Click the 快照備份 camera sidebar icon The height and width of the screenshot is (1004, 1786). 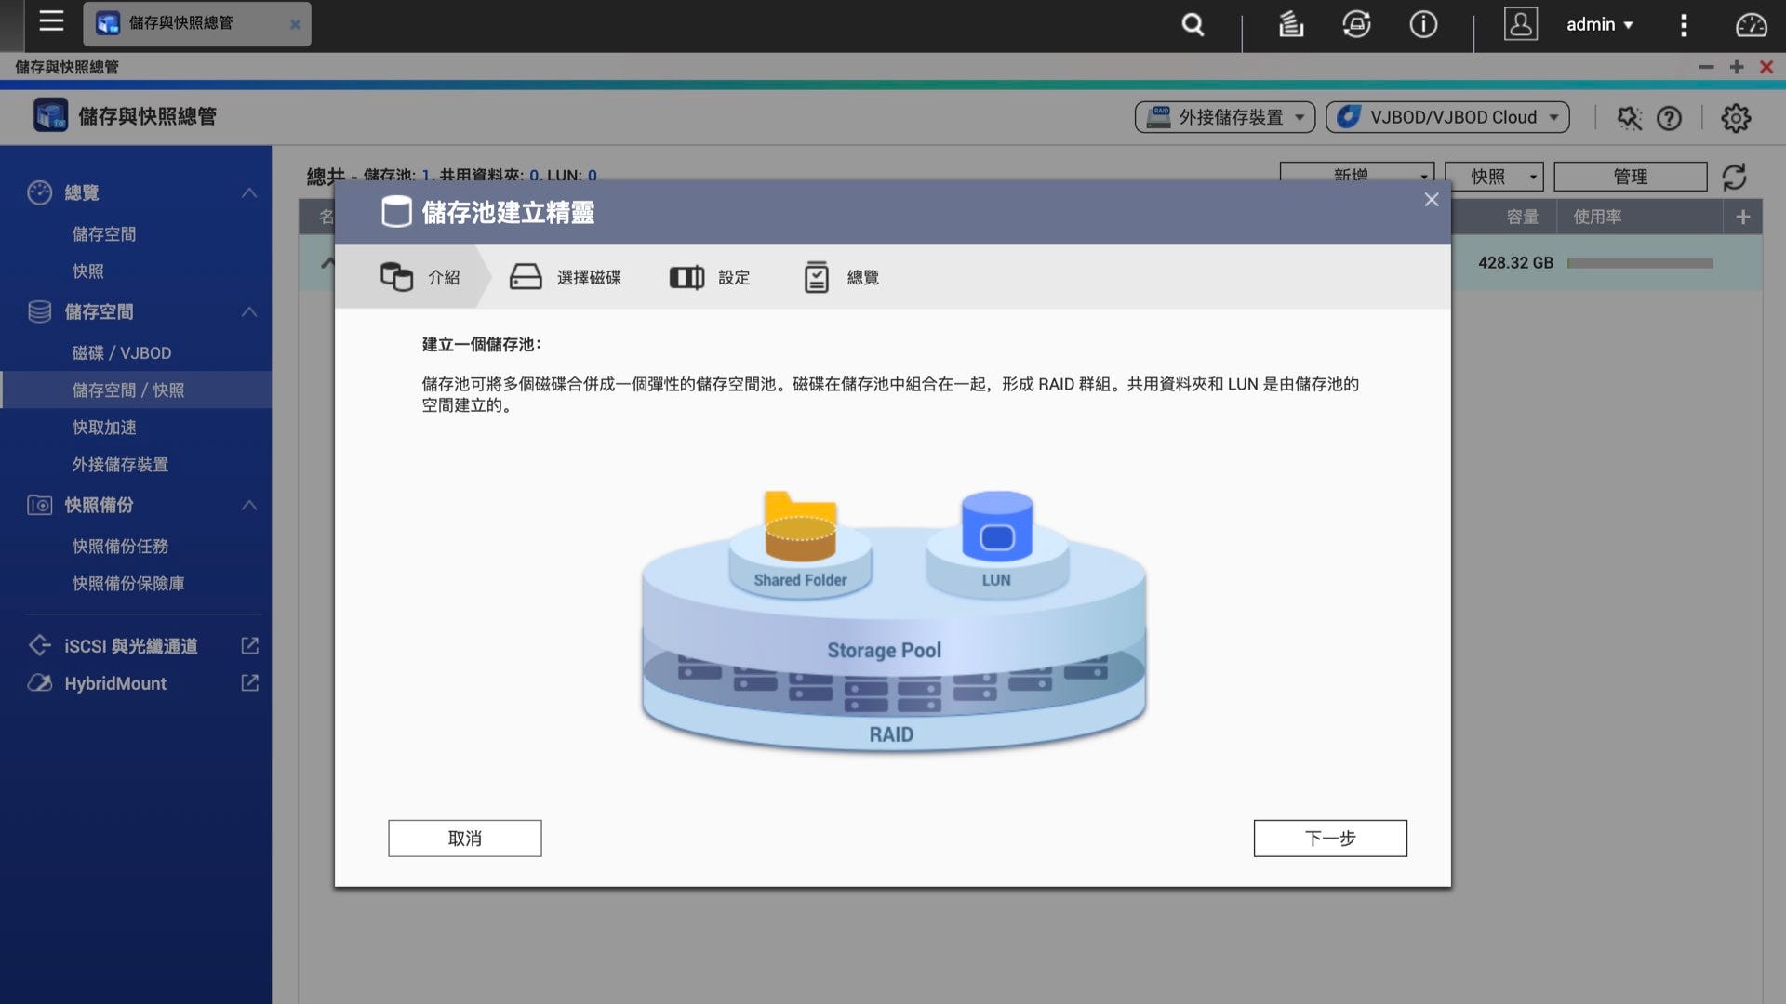pyautogui.click(x=40, y=505)
